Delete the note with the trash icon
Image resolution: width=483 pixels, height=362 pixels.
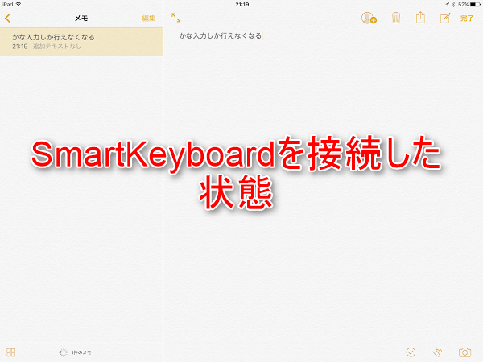click(396, 17)
